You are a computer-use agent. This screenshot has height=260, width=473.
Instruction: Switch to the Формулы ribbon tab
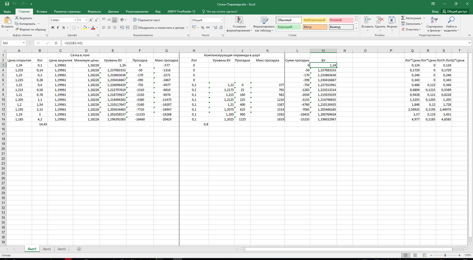tap(94, 12)
